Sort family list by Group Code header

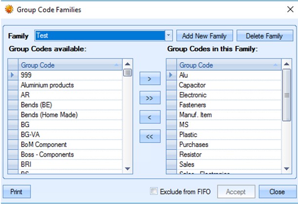[x=227, y=65]
